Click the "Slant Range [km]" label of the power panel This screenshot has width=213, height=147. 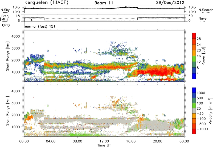tap(7, 56)
